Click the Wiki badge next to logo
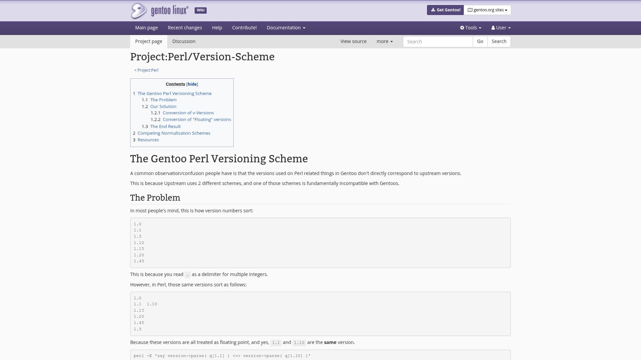 [x=201, y=10]
